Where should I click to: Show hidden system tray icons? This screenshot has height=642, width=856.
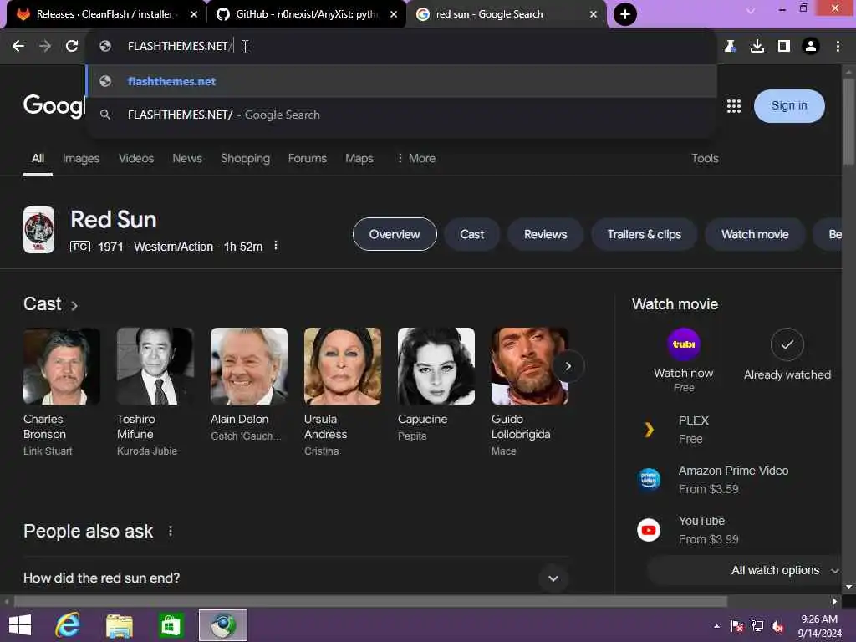point(716,626)
